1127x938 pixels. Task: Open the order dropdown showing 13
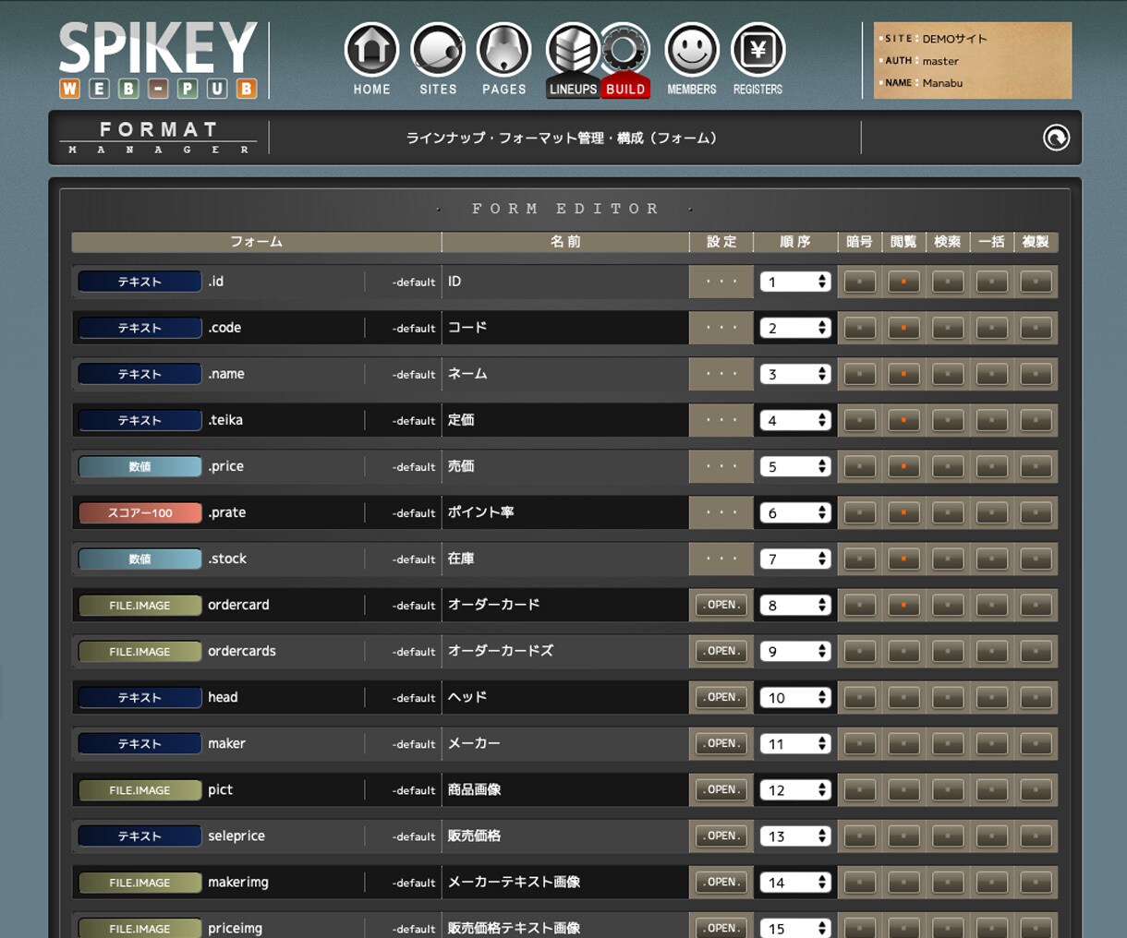pos(795,836)
